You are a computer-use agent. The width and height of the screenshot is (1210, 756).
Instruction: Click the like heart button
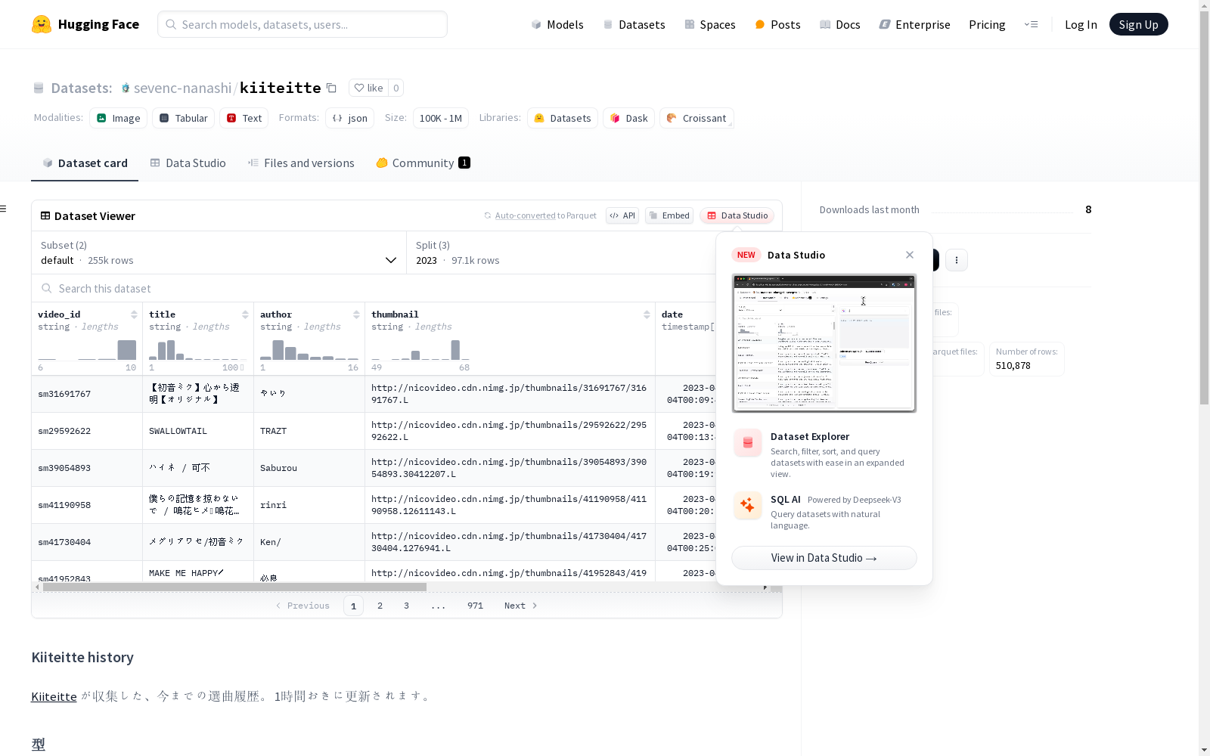click(x=368, y=88)
